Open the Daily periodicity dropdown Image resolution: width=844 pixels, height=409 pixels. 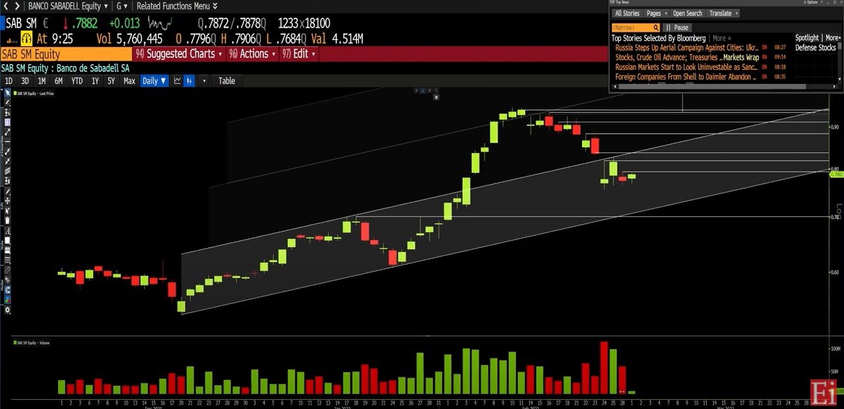coord(154,81)
